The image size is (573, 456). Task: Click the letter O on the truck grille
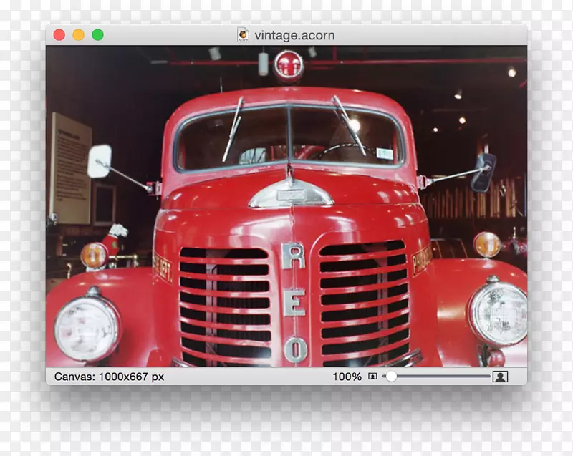point(295,349)
